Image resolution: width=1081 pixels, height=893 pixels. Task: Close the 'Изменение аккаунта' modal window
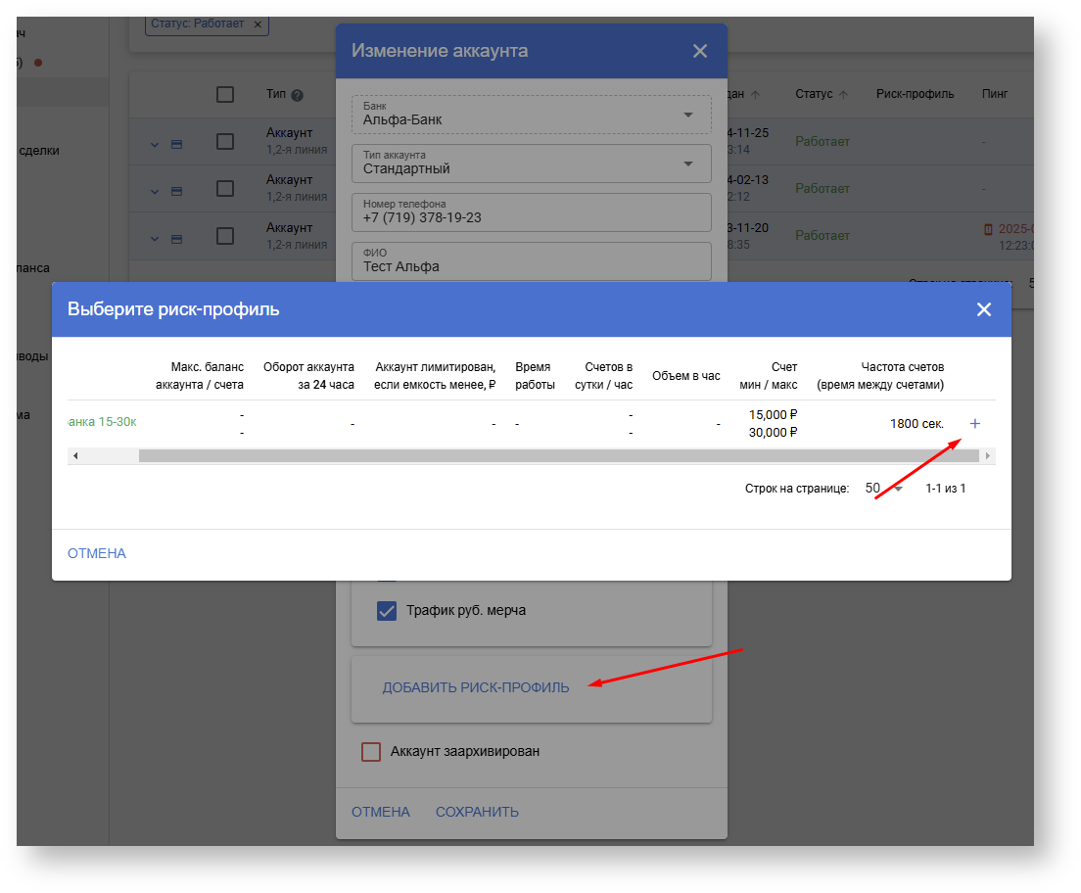(699, 51)
